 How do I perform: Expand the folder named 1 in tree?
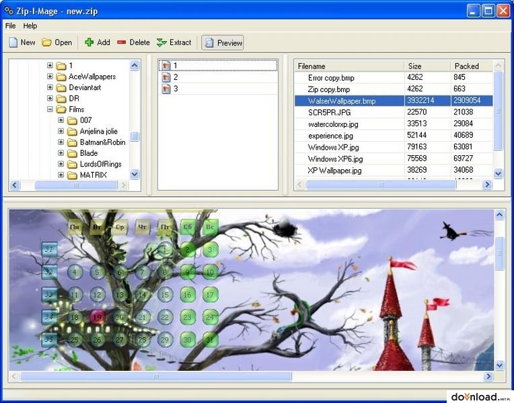tap(50, 65)
